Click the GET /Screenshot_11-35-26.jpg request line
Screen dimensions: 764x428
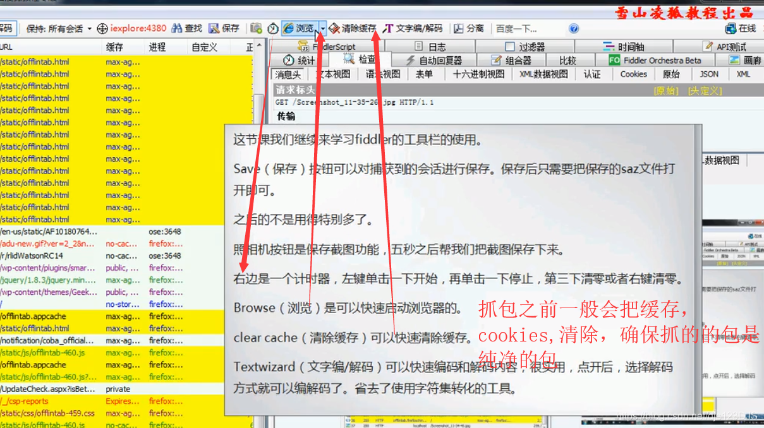click(x=355, y=102)
